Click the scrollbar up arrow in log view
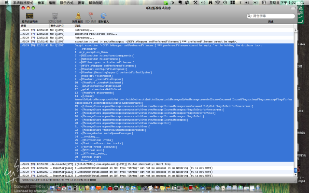The image size is (309, 193). [x=295, y=30]
